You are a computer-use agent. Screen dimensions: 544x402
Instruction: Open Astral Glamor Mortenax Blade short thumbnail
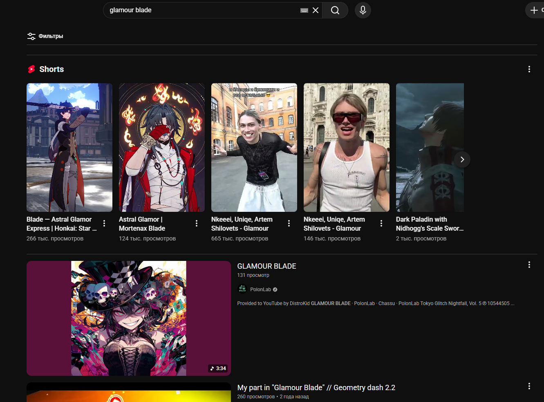(x=162, y=148)
